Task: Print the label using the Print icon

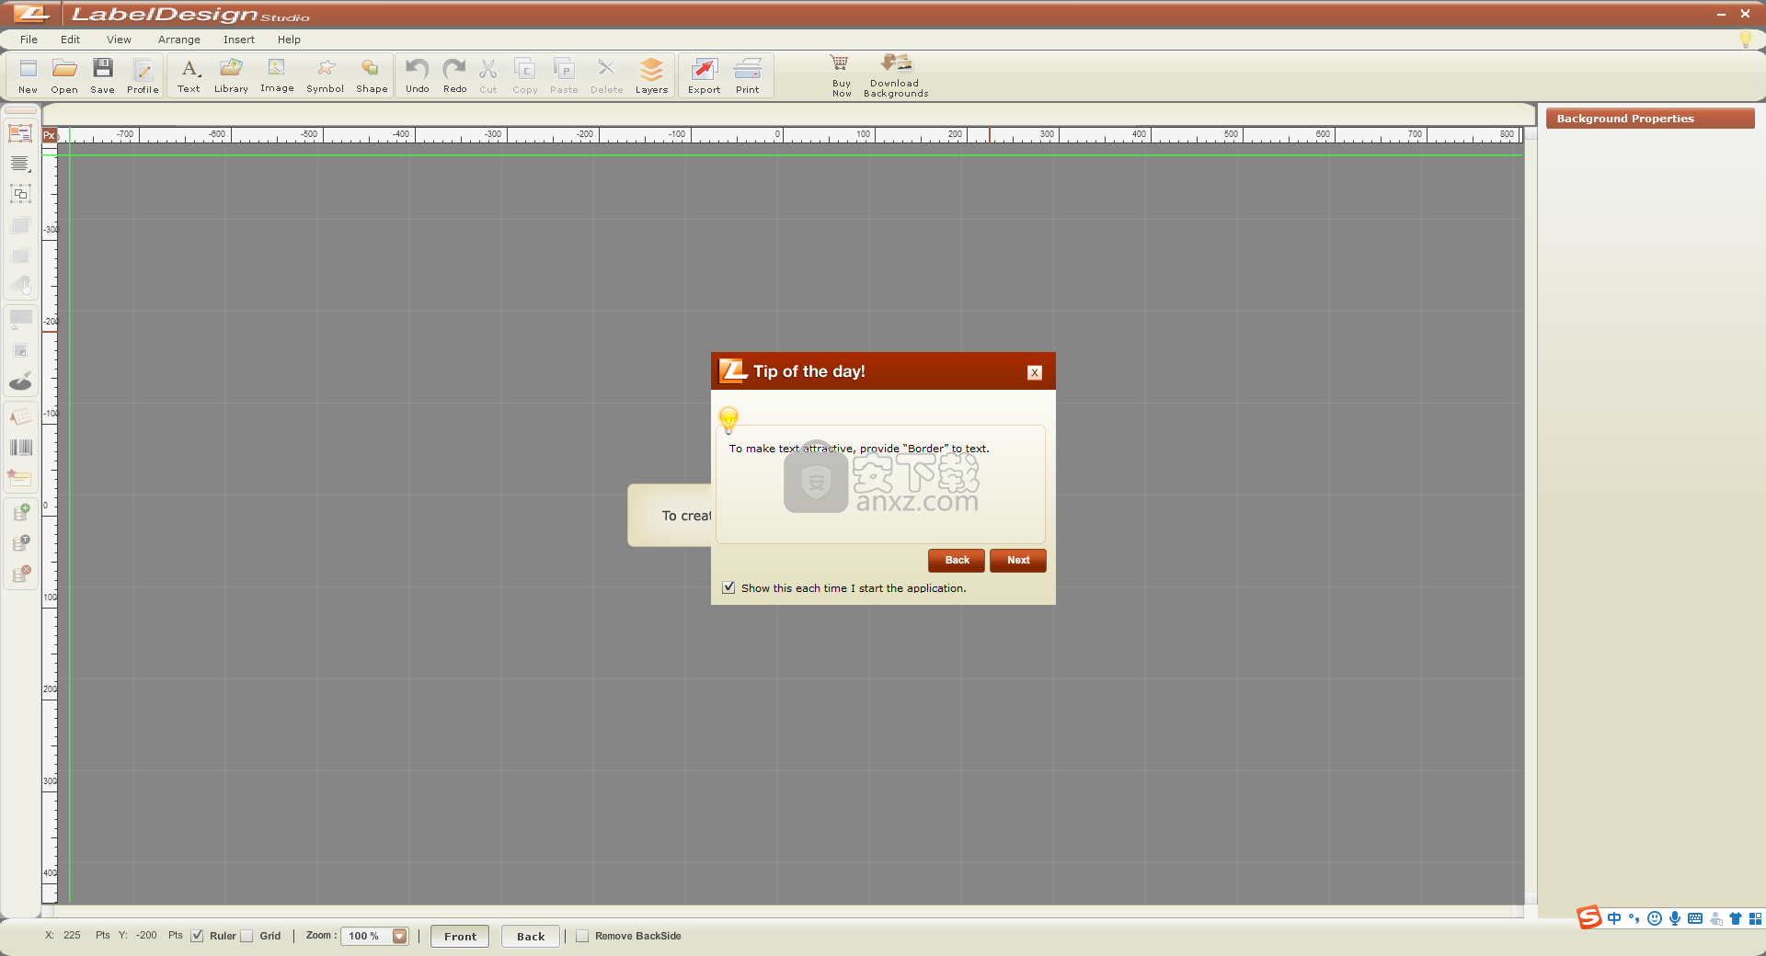Action: [x=748, y=75]
